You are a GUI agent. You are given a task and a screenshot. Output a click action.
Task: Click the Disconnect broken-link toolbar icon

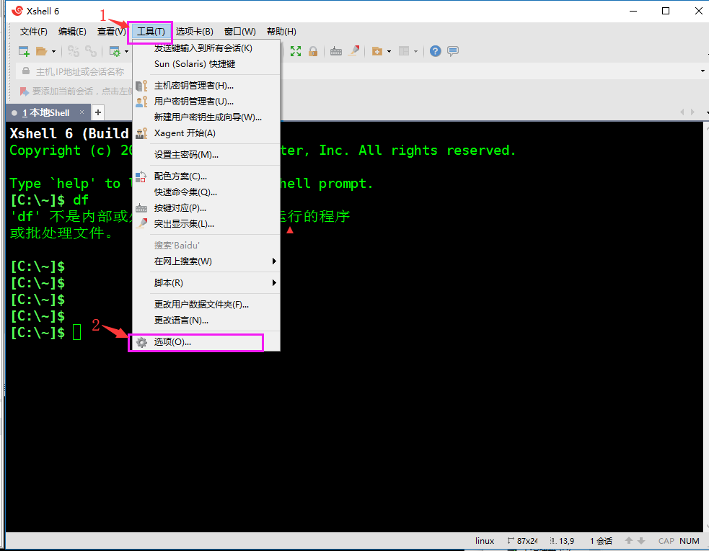click(74, 51)
